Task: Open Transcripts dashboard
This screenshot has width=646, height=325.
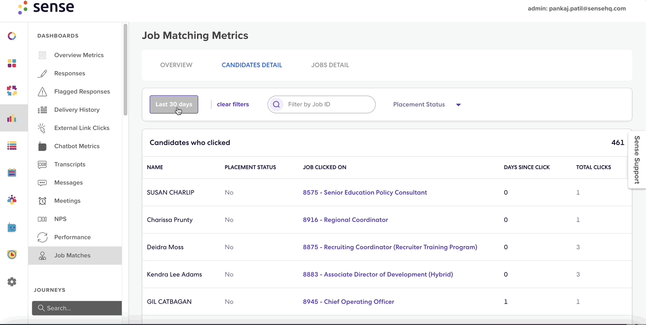Action: click(x=70, y=164)
